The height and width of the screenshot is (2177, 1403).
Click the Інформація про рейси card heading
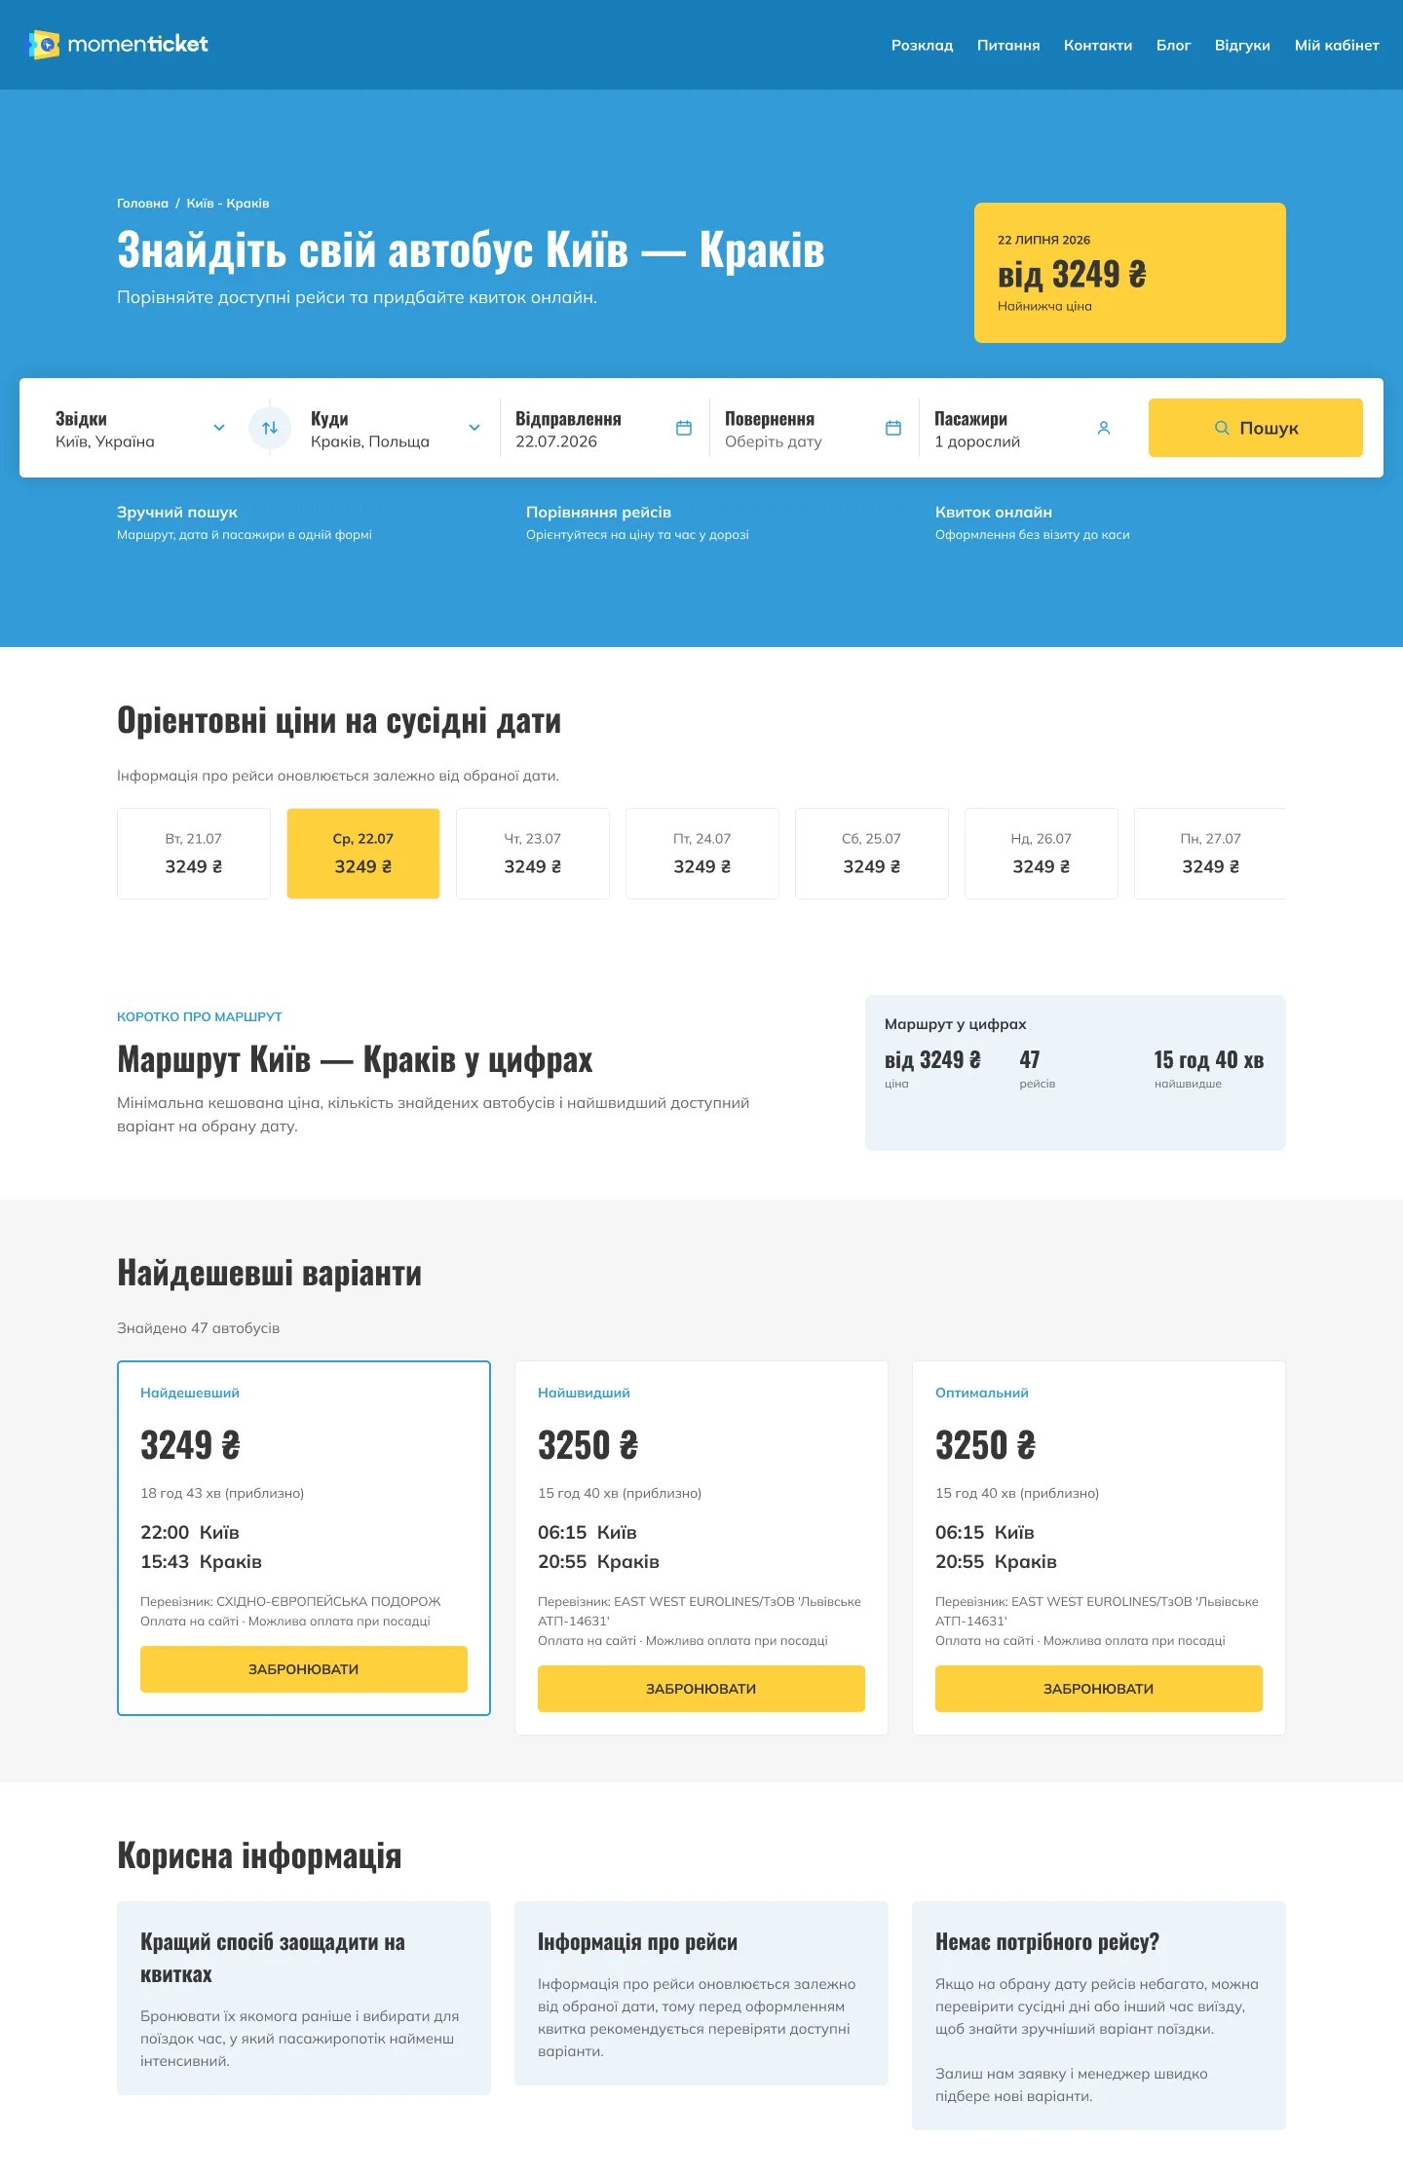637,1942
